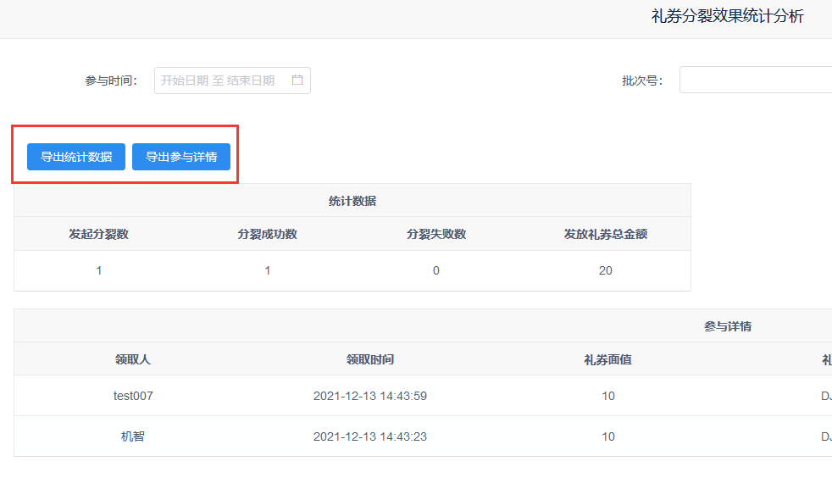Viewport: 832px width, 478px height.
Task: Select the 领取人 column header
Action: 133,359
